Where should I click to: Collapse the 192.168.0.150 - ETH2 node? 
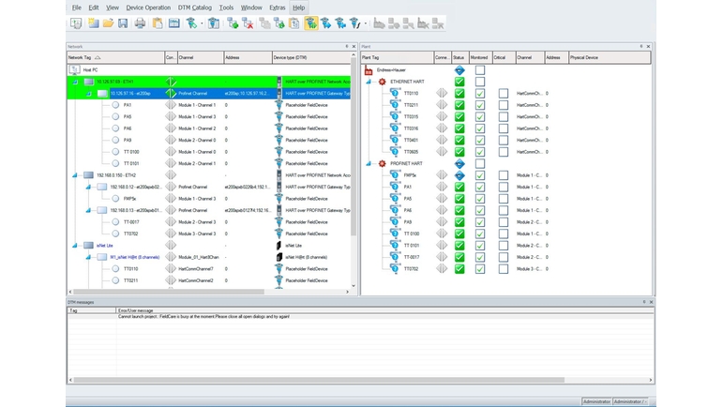[x=75, y=175]
